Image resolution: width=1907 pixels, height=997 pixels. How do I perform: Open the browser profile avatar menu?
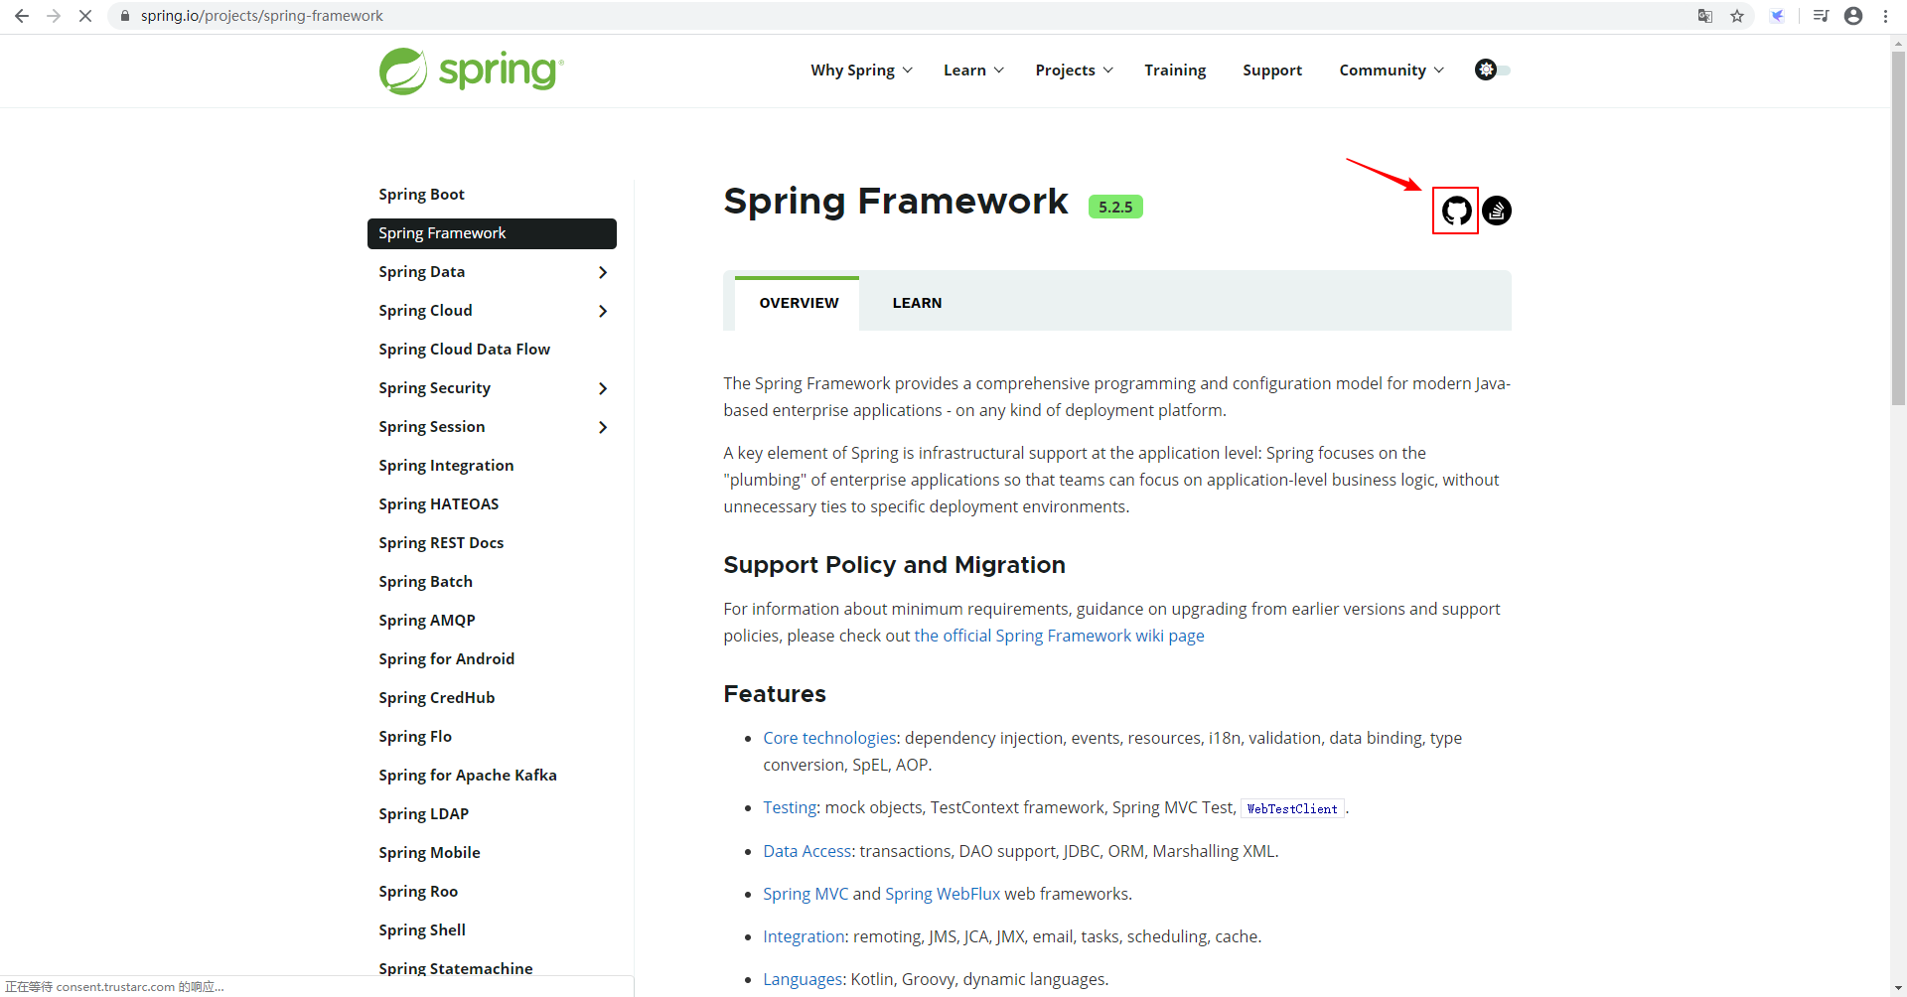point(1853,16)
